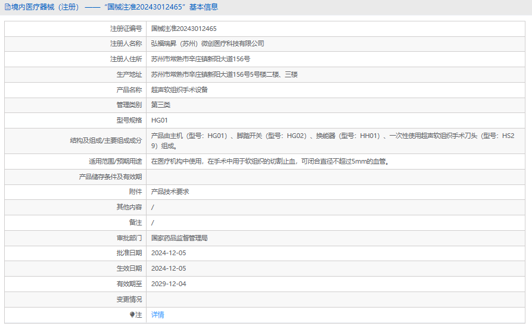
Task: Click the 其他内容 label
Action: tap(129, 207)
